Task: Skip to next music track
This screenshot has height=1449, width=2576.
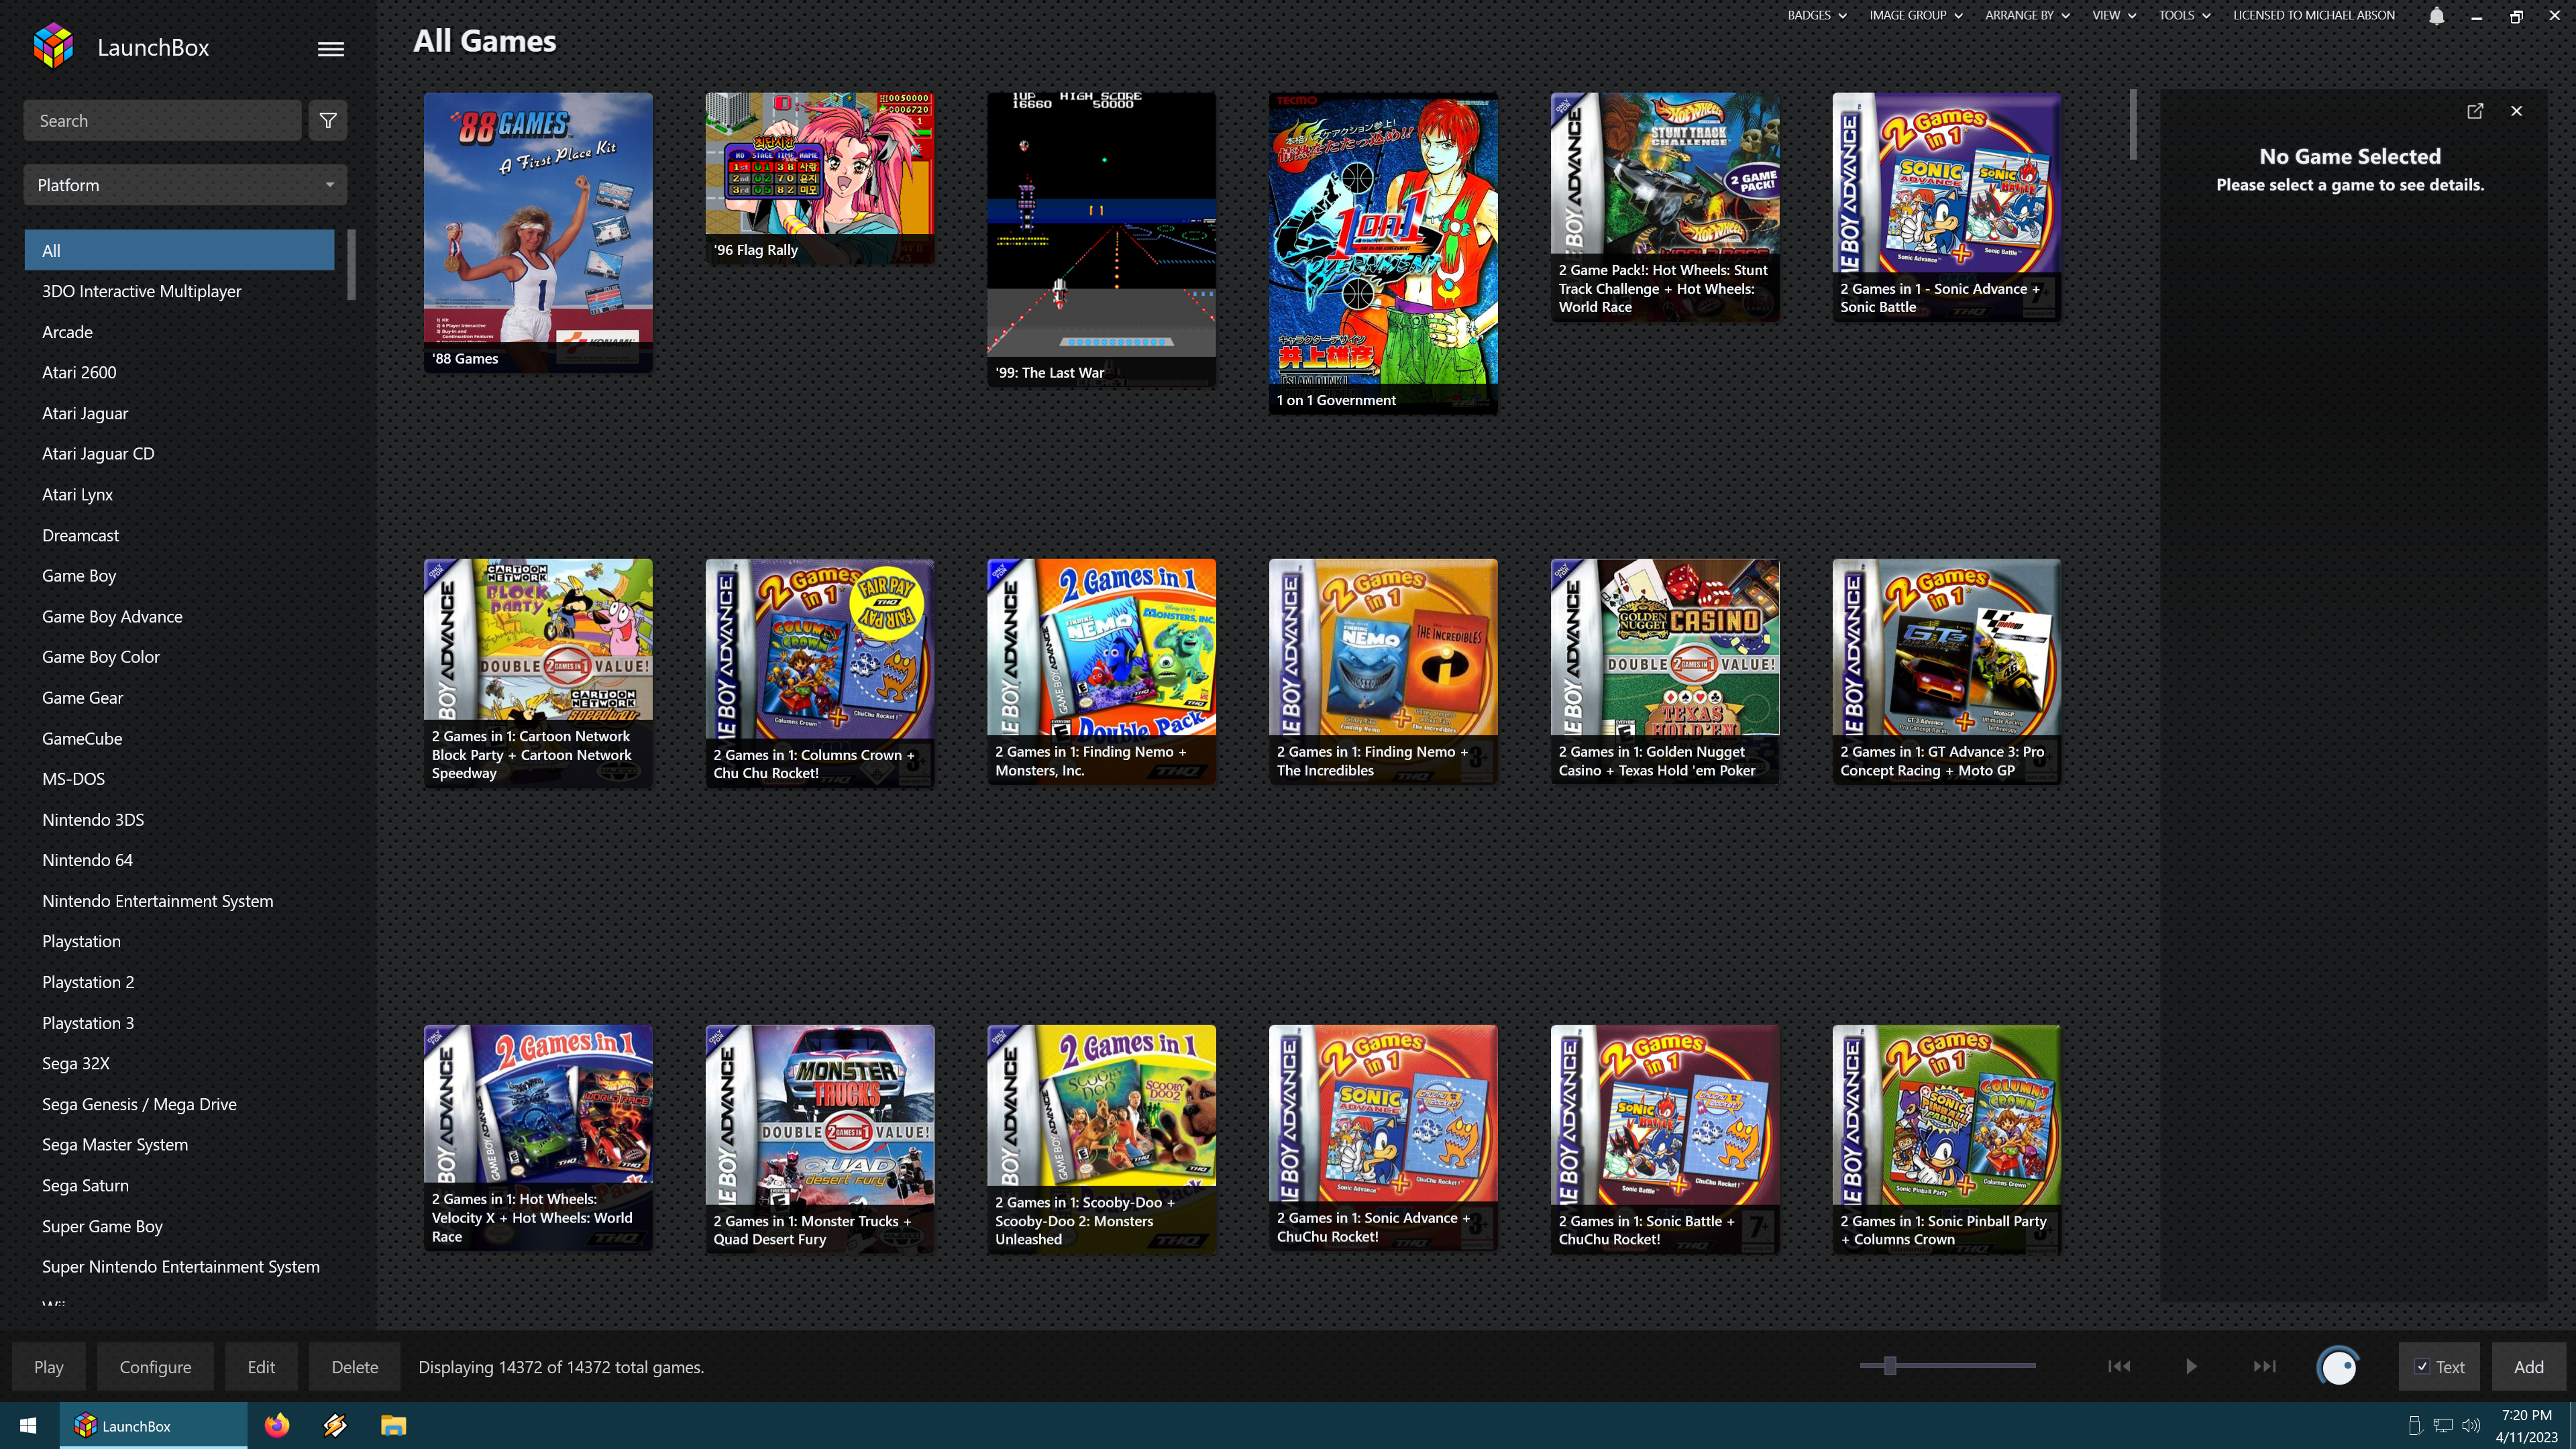Action: [2264, 1366]
